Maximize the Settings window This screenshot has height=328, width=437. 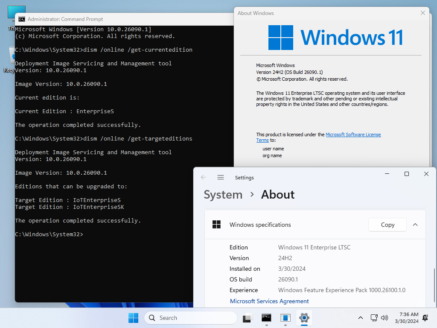tap(407, 174)
